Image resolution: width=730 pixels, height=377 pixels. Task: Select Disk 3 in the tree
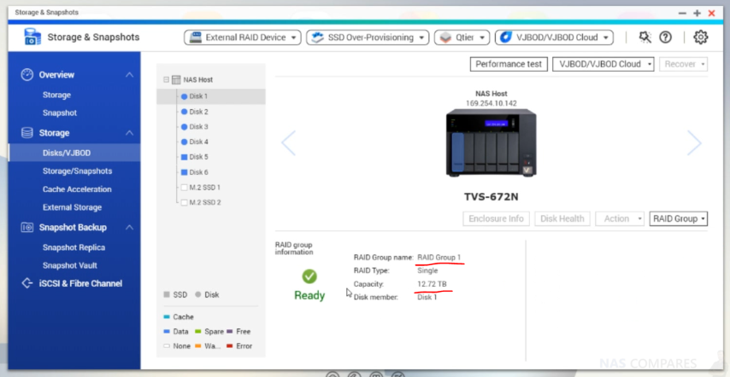pos(198,127)
